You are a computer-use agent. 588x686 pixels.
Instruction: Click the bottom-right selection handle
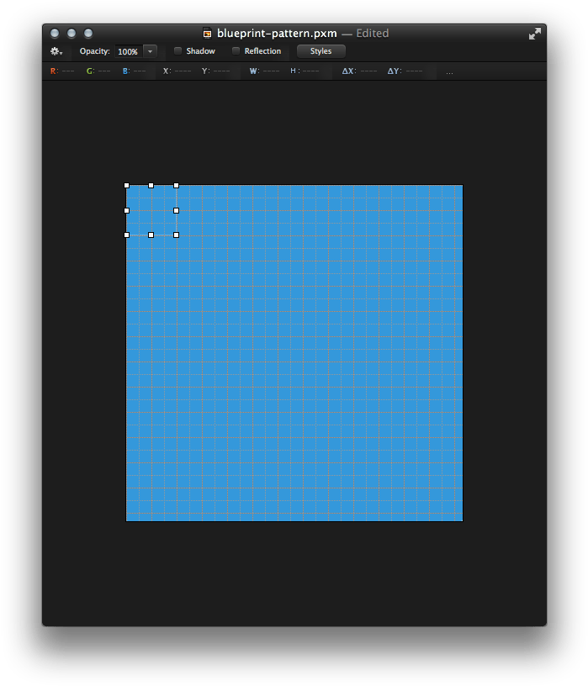click(176, 235)
